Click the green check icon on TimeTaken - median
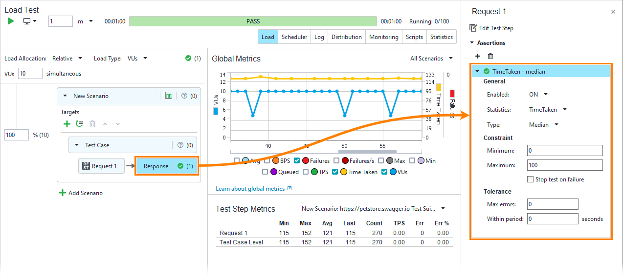The image size is (623, 278). (487, 71)
